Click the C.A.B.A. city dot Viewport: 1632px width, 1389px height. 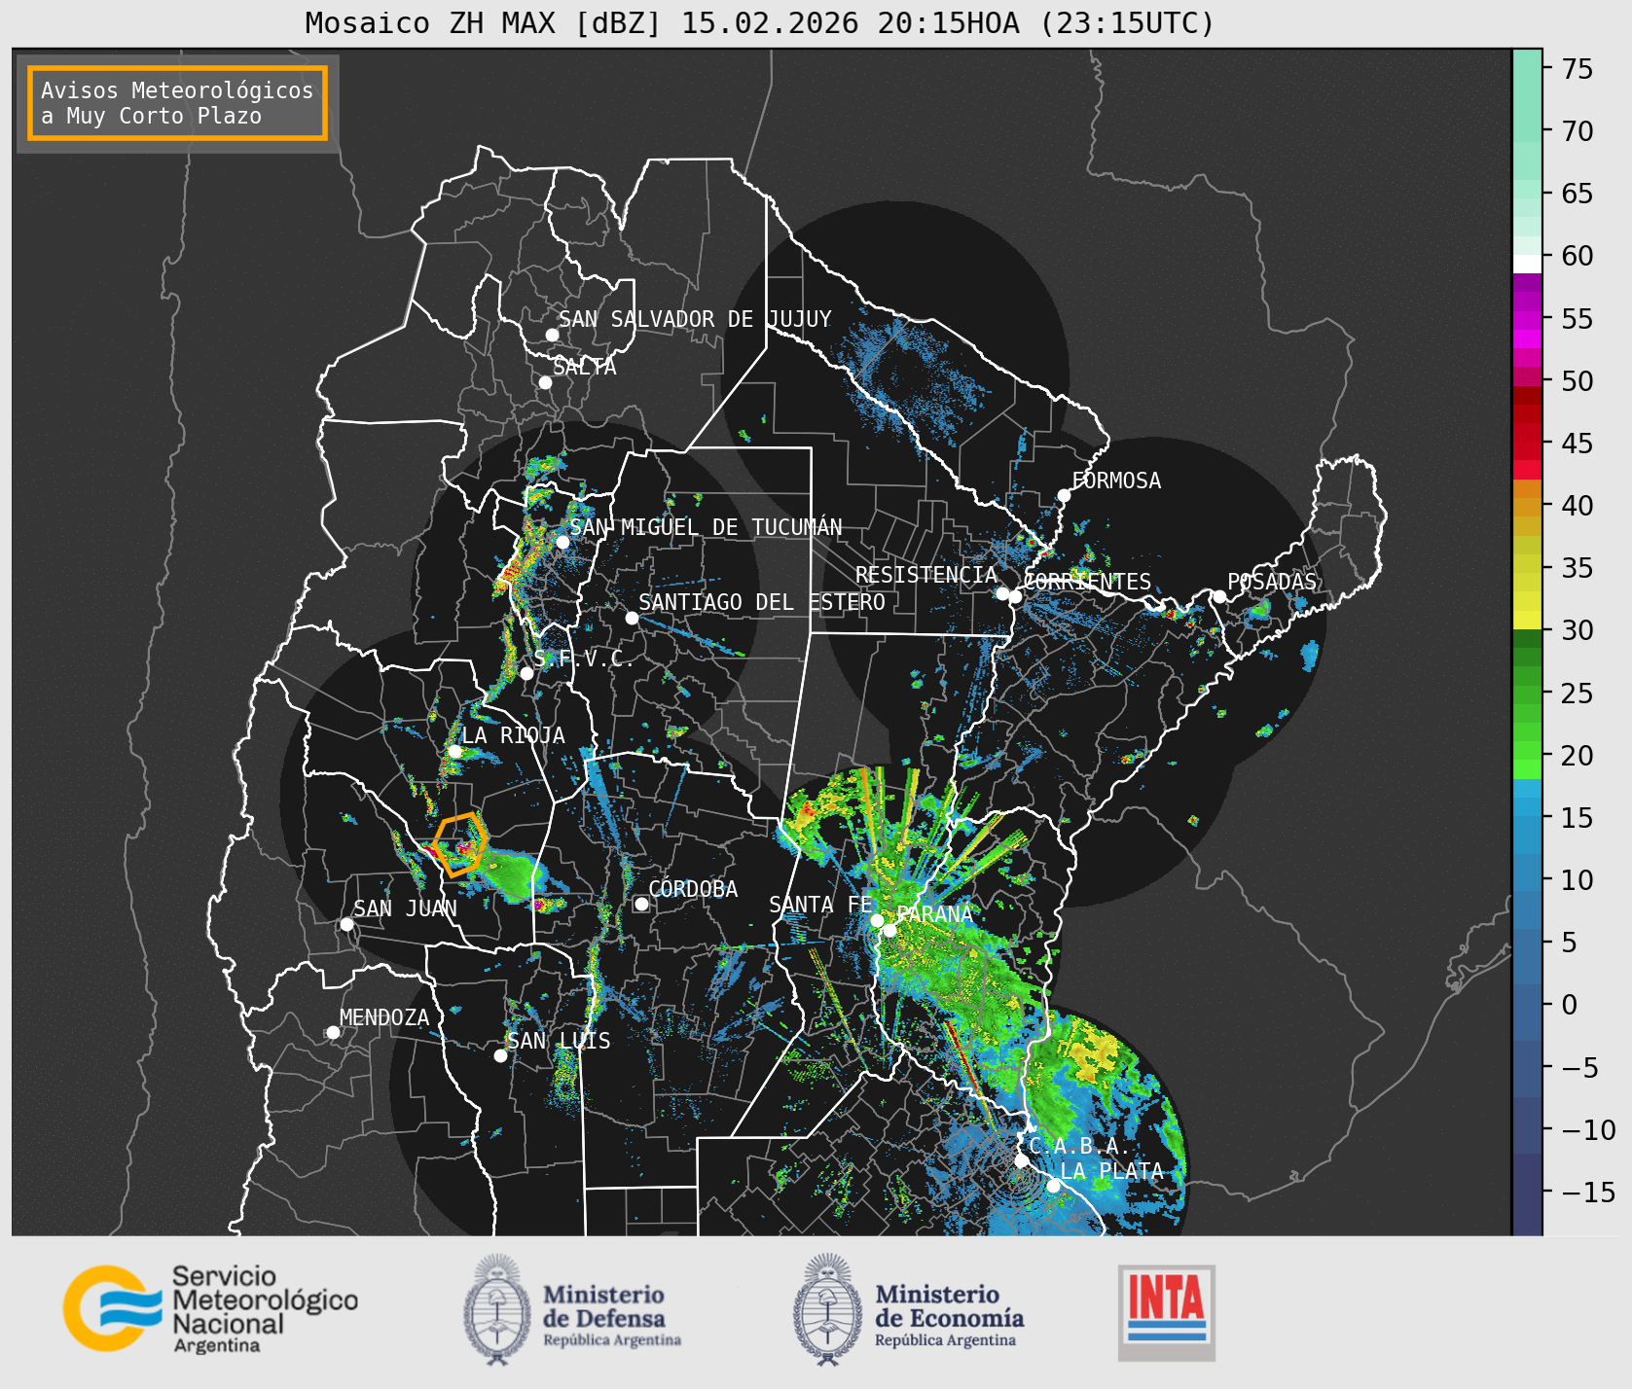1021,1160
